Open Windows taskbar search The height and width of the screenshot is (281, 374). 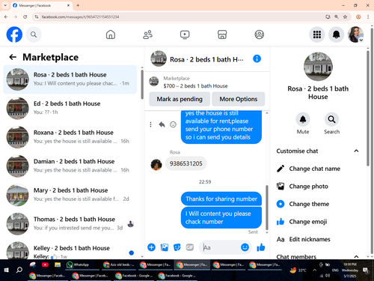tap(19, 270)
